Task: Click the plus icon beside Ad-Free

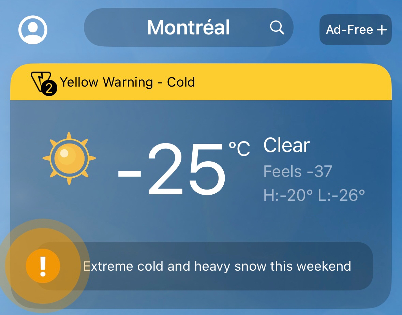Action: point(382,30)
